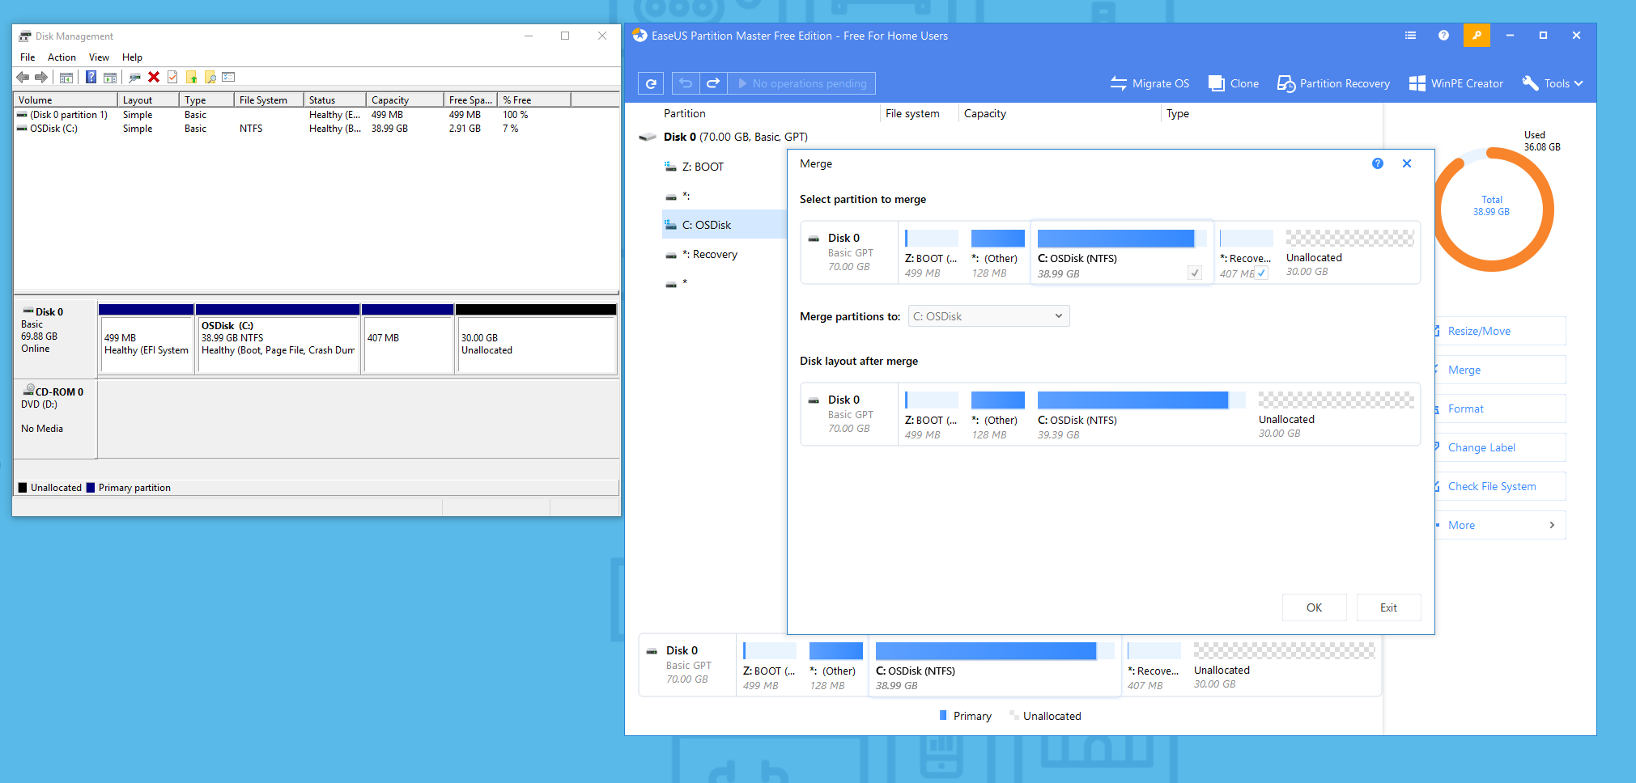Click Exit to cancel the merge
Viewport: 1636px width, 783px height.
(1388, 607)
